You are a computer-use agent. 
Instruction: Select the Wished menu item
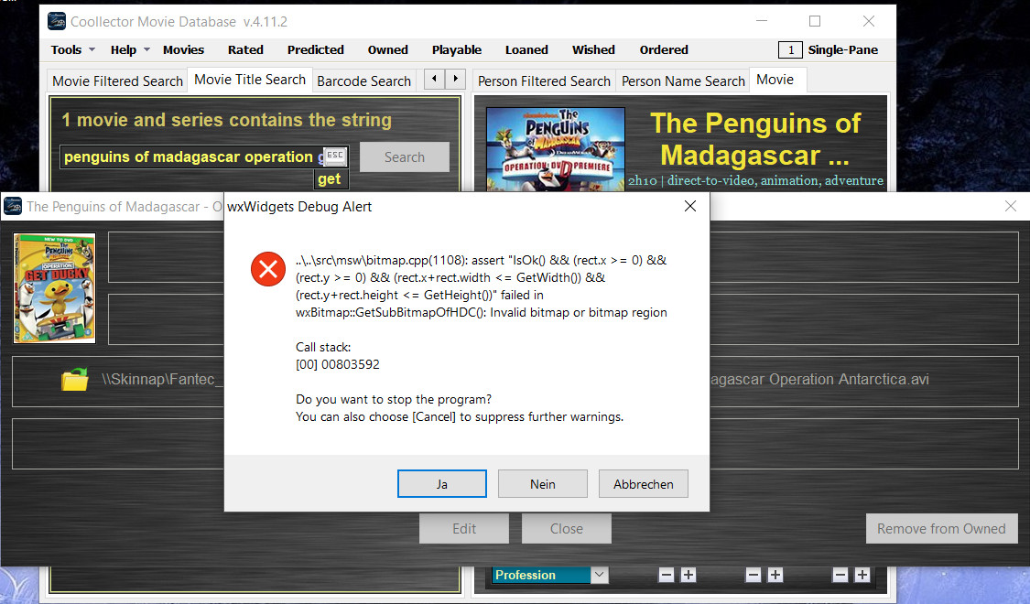(593, 50)
